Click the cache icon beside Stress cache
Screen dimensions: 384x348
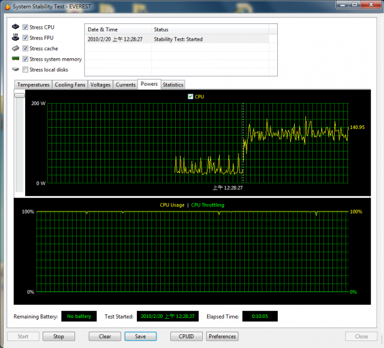coord(16,48)
